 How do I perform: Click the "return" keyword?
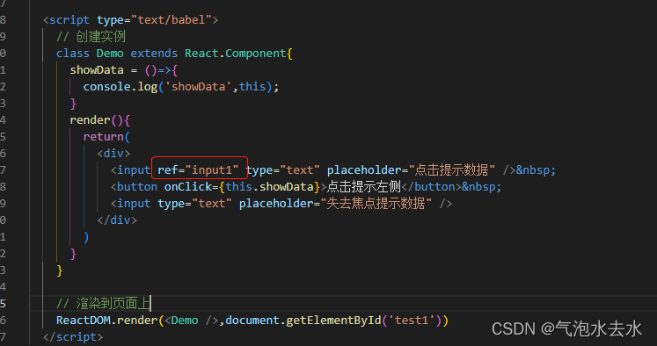point(103,137)
